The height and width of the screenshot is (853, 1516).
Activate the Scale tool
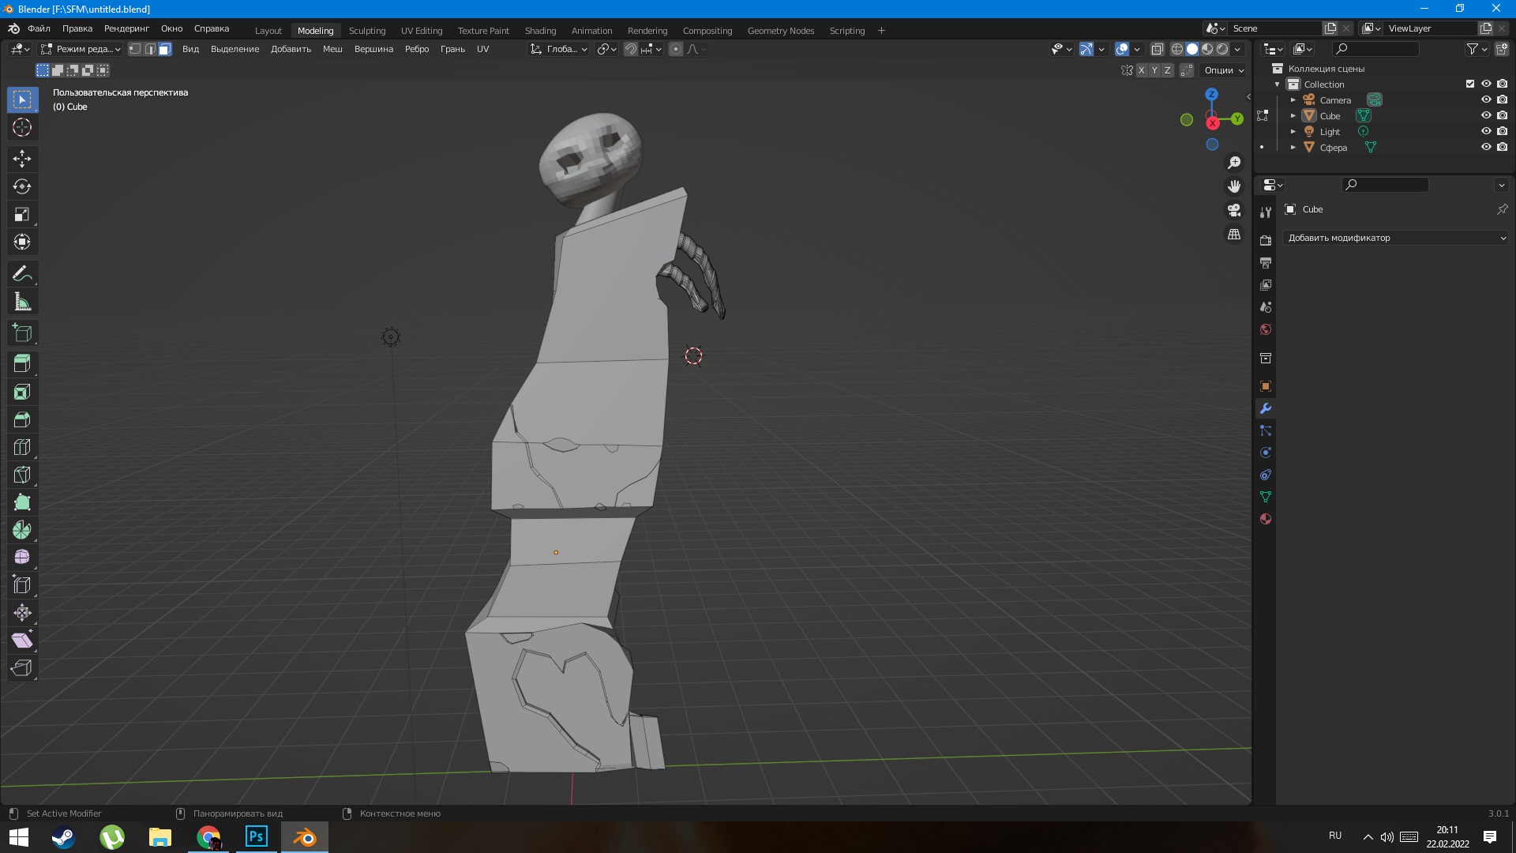pos(22,214)
